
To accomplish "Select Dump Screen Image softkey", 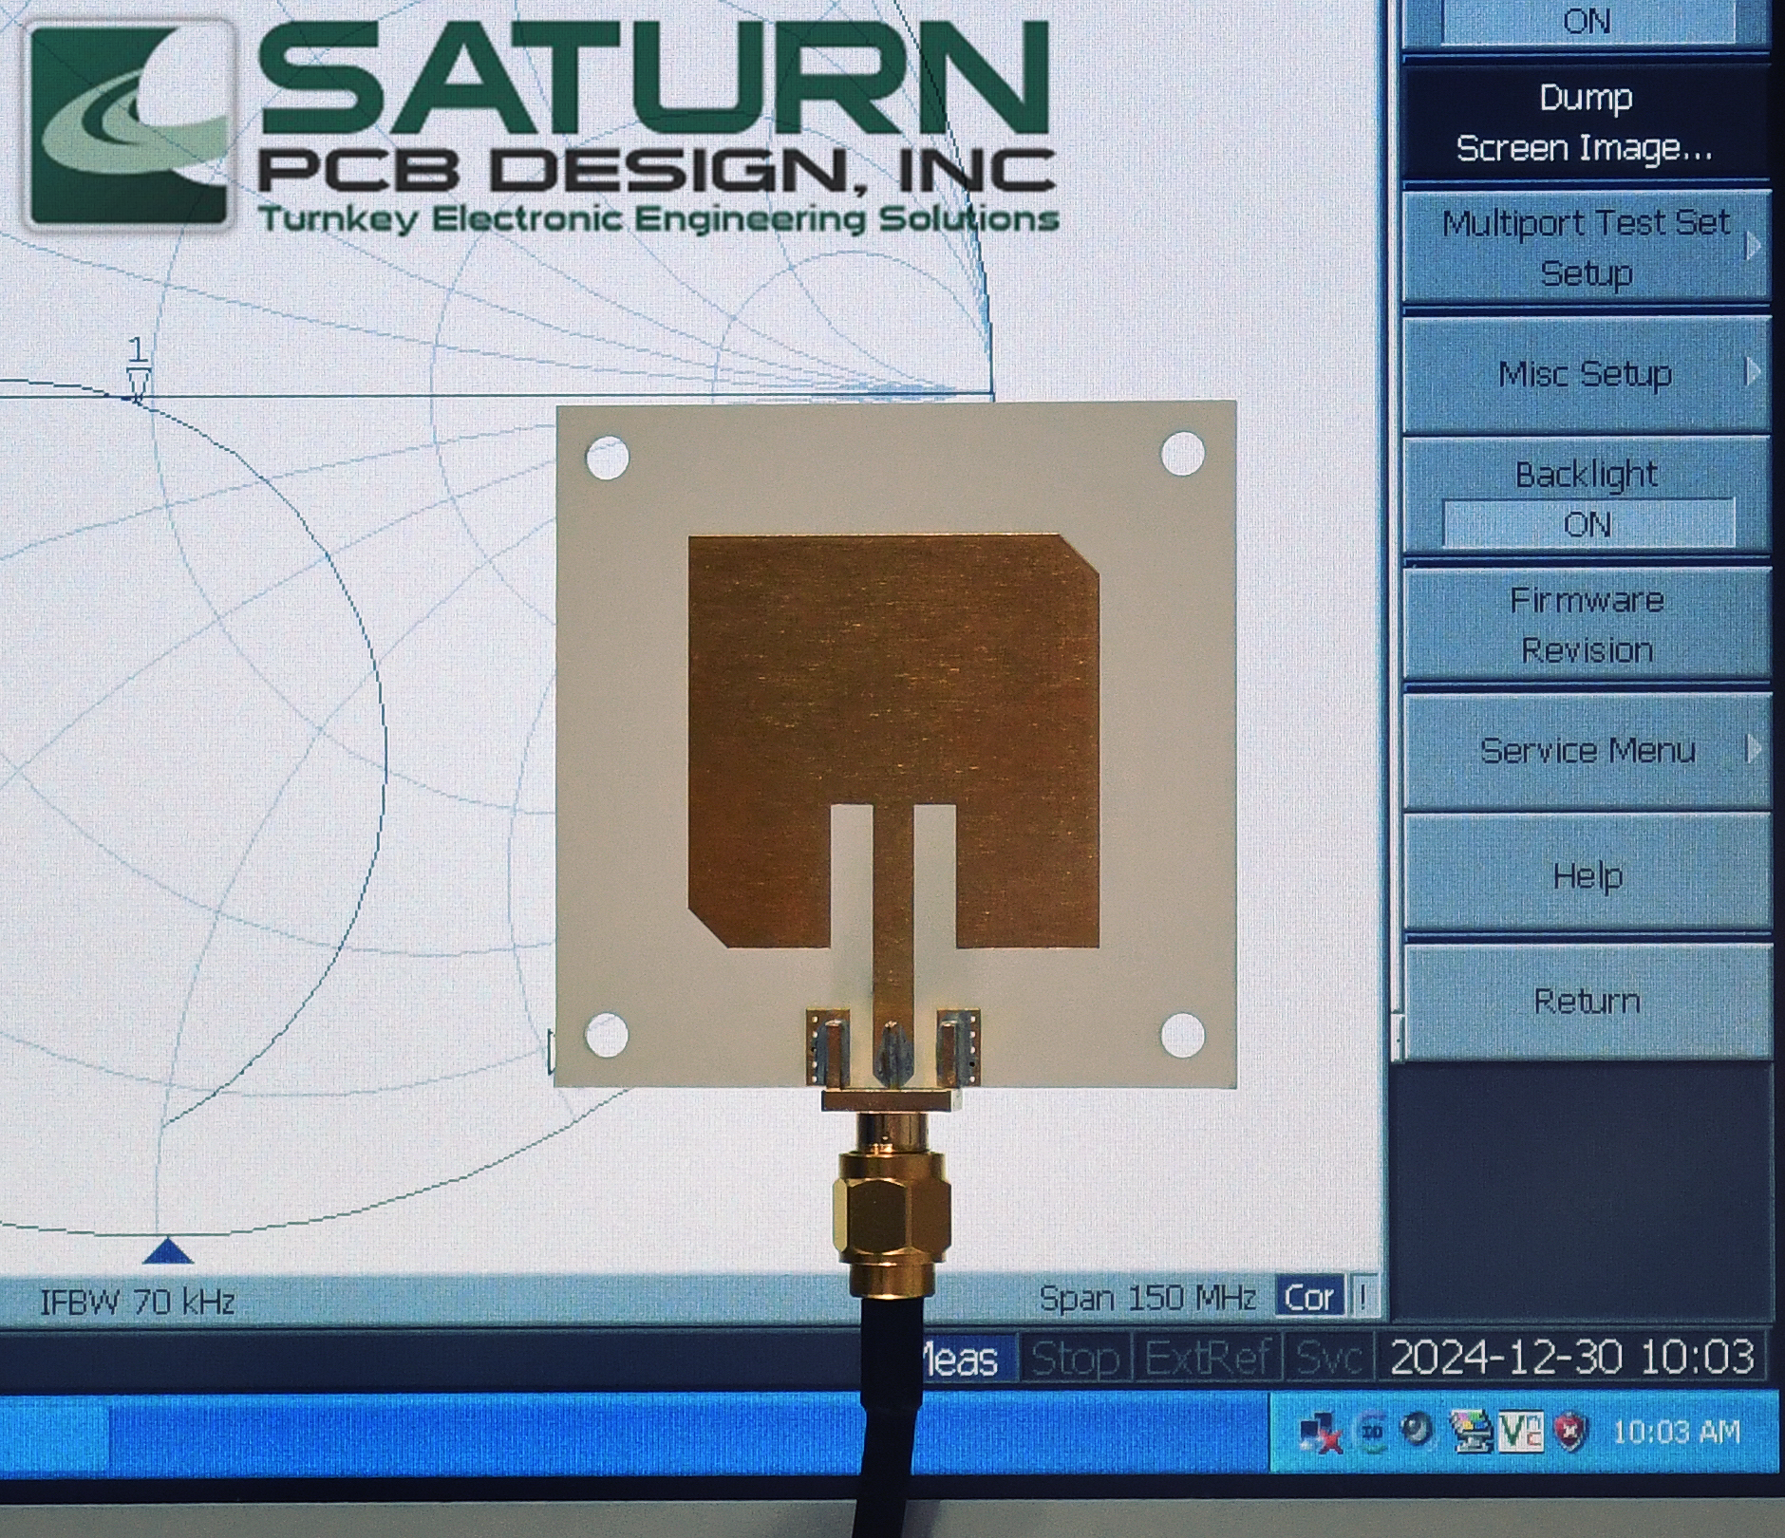I will (1585, 123).
